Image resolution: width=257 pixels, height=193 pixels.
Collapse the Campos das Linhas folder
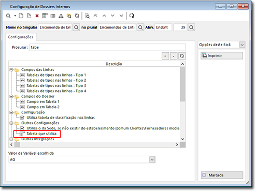click(11, 70)
